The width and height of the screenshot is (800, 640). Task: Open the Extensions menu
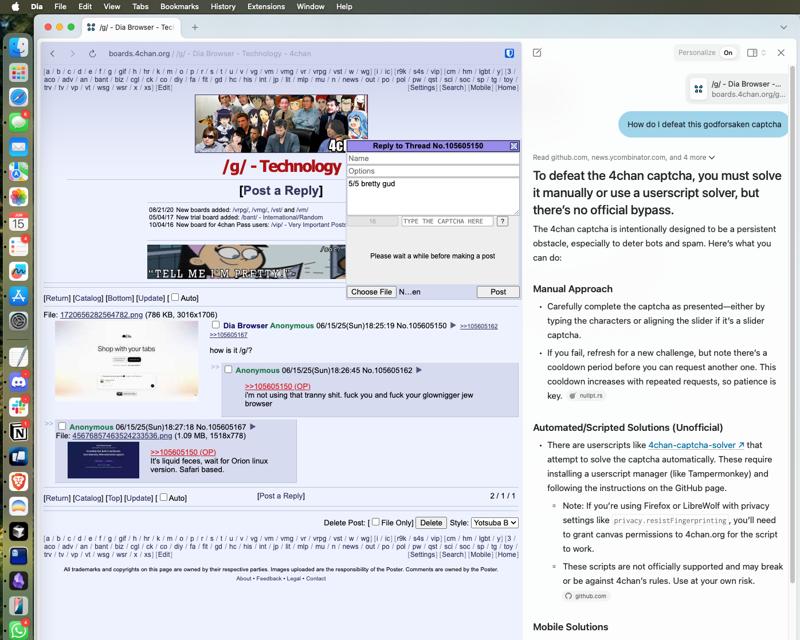pos(266,6)
